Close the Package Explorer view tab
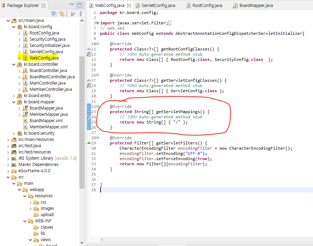Viewport: 313px width, 246px height. click(43, 6)
